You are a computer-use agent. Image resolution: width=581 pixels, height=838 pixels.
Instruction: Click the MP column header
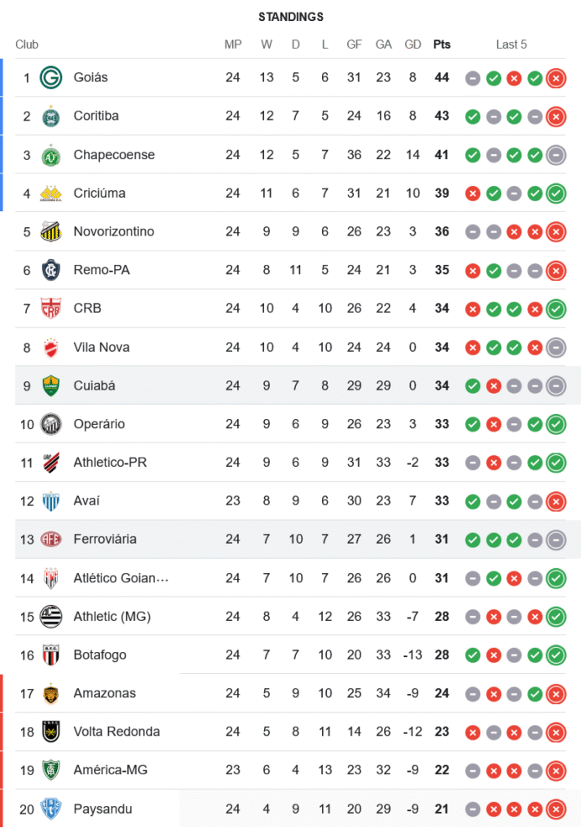coord(233,44)
